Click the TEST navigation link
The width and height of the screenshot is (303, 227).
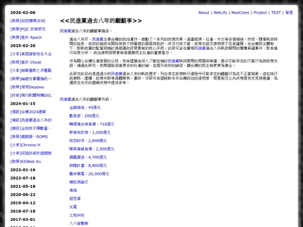tap(276, 12)
